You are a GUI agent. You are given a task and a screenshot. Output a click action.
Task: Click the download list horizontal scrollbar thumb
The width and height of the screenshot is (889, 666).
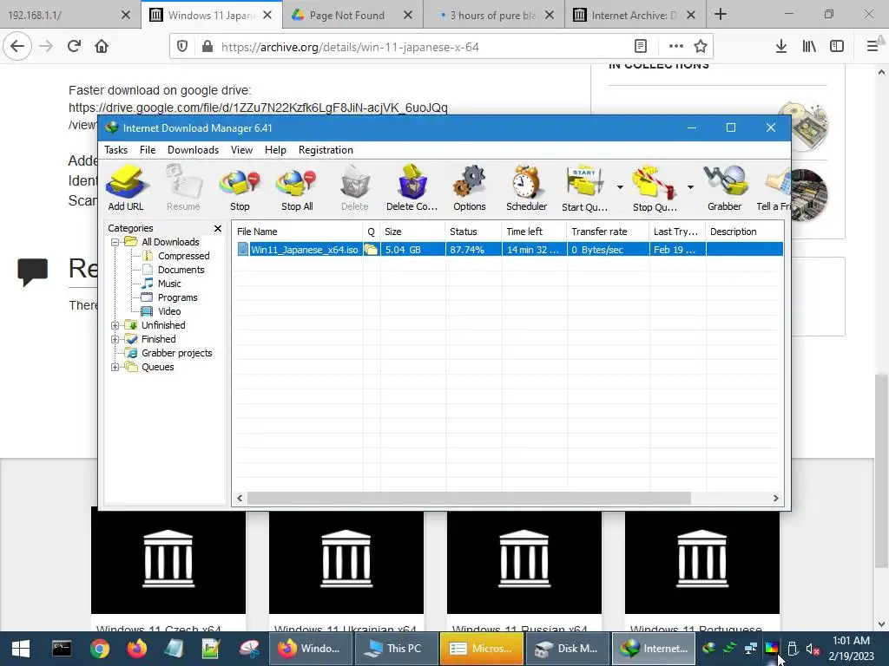pyautogui.click(x=469, y=499)
